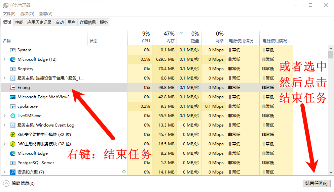Screen dimensions: 334x192
Task: Click the Microsoft Edge WebView2 icon
Action: (13, 97)
